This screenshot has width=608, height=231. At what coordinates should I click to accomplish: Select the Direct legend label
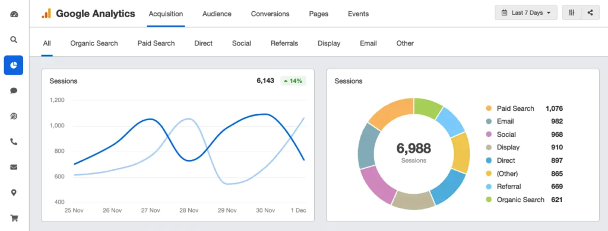[506, 161]
